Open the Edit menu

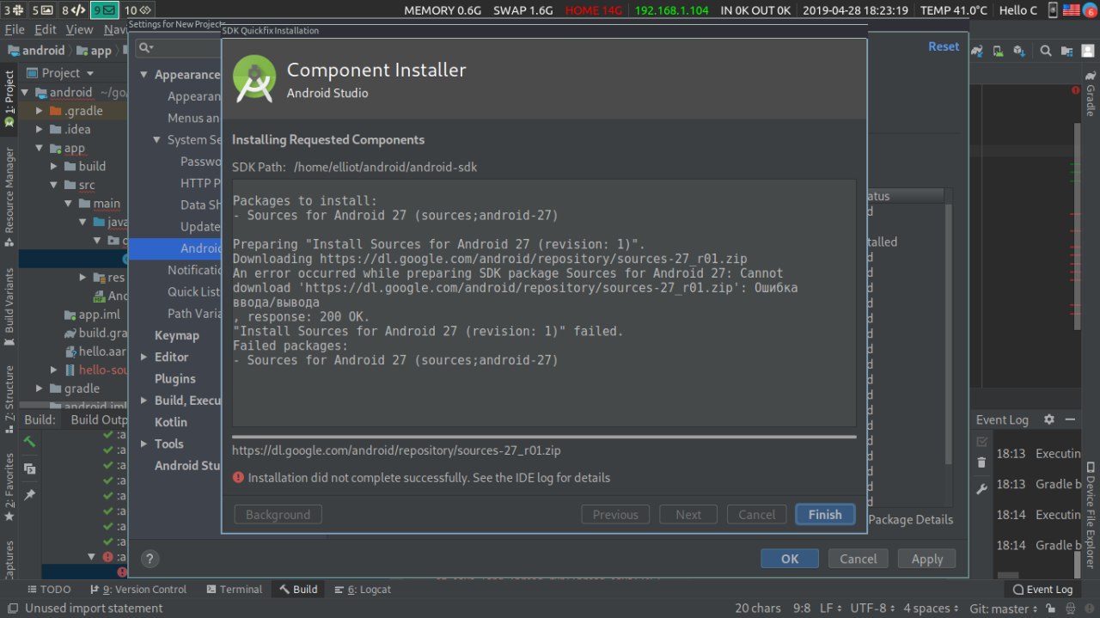click(x=46, y=29)
